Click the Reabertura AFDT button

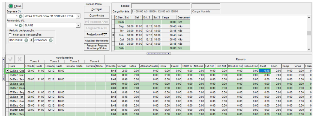coord(97,34)
